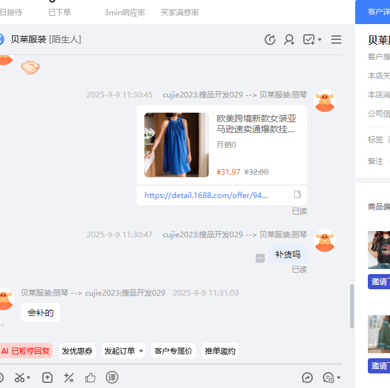Click the 客户专属价 button
Screen dimensions: 390x388
173,351
